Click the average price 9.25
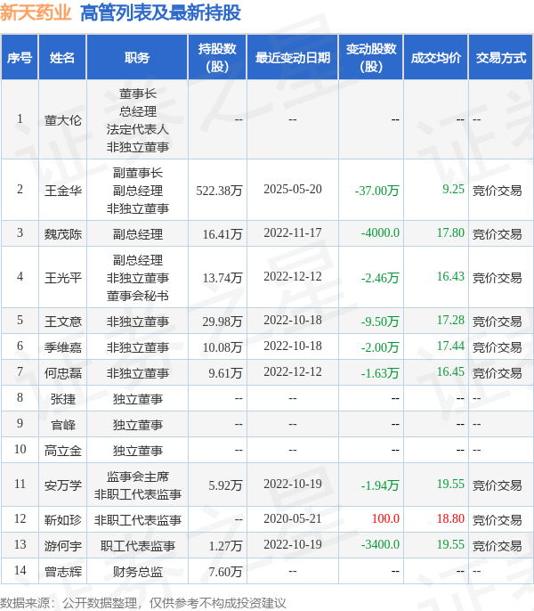Viewport: 534px width, 611px height. pos(453,190)
